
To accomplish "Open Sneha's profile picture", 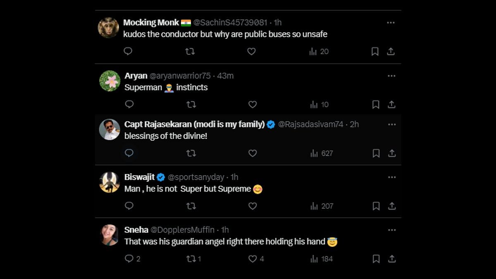I will coord(110,235).
